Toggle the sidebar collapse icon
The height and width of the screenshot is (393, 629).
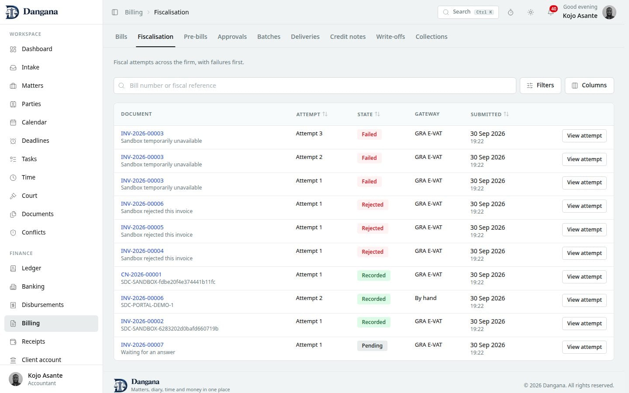tap(115, 12)
